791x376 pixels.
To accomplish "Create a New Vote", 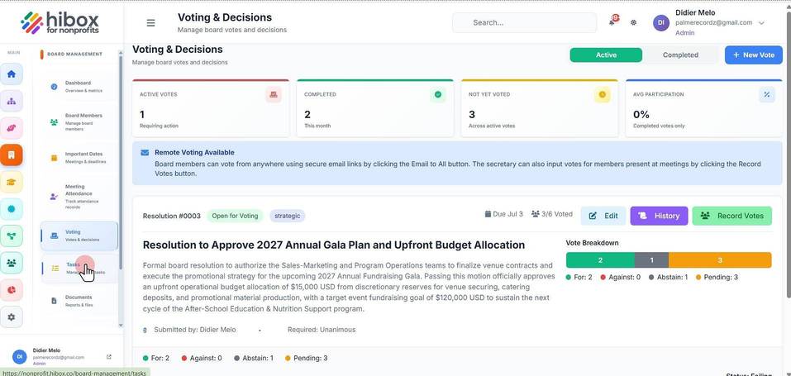I will (x=754, y=55).
